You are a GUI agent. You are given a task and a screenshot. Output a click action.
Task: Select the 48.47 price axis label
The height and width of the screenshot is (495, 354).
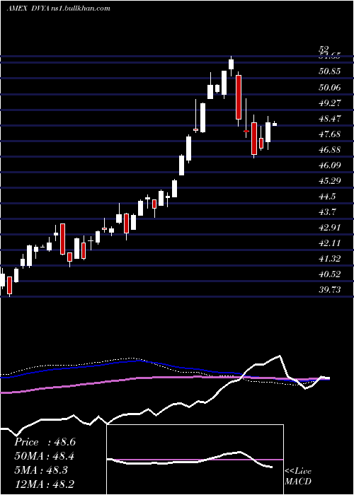[x=330, y=119]
